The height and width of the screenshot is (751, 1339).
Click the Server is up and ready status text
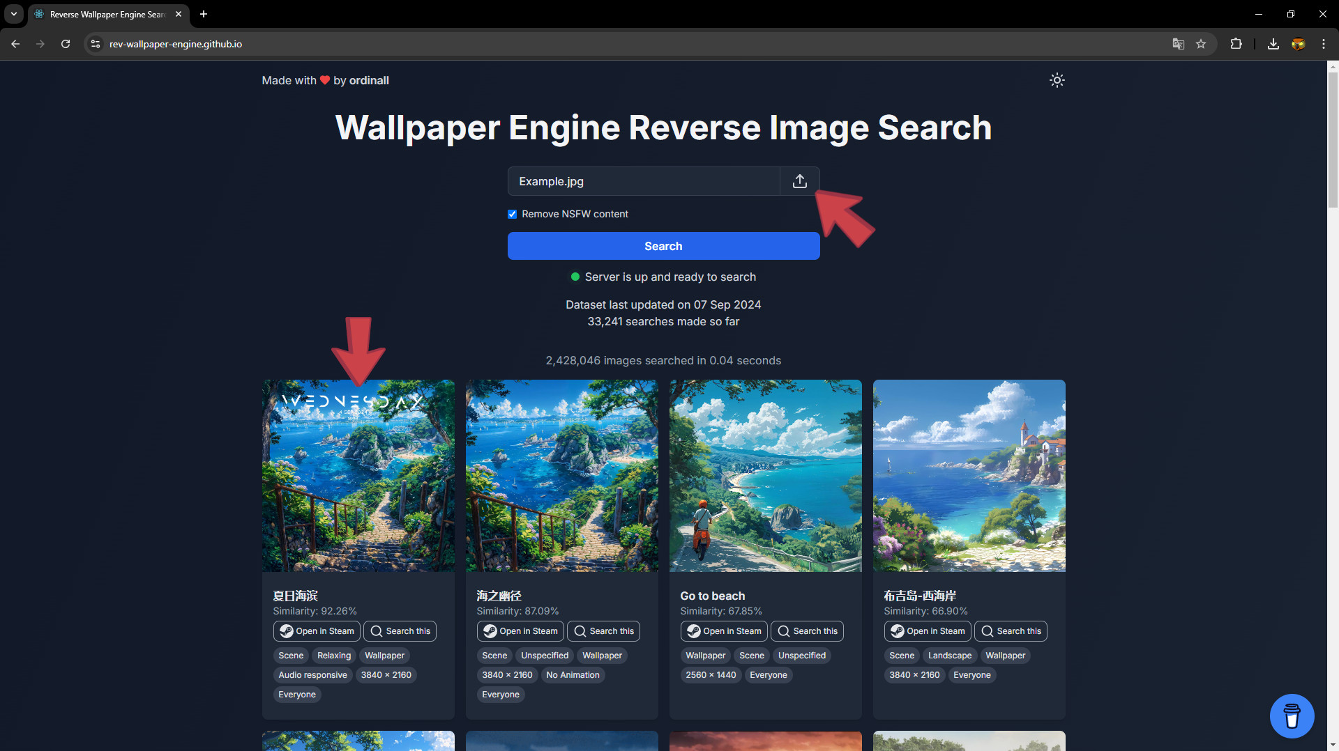pyautogui.click(x=670, y=277)
